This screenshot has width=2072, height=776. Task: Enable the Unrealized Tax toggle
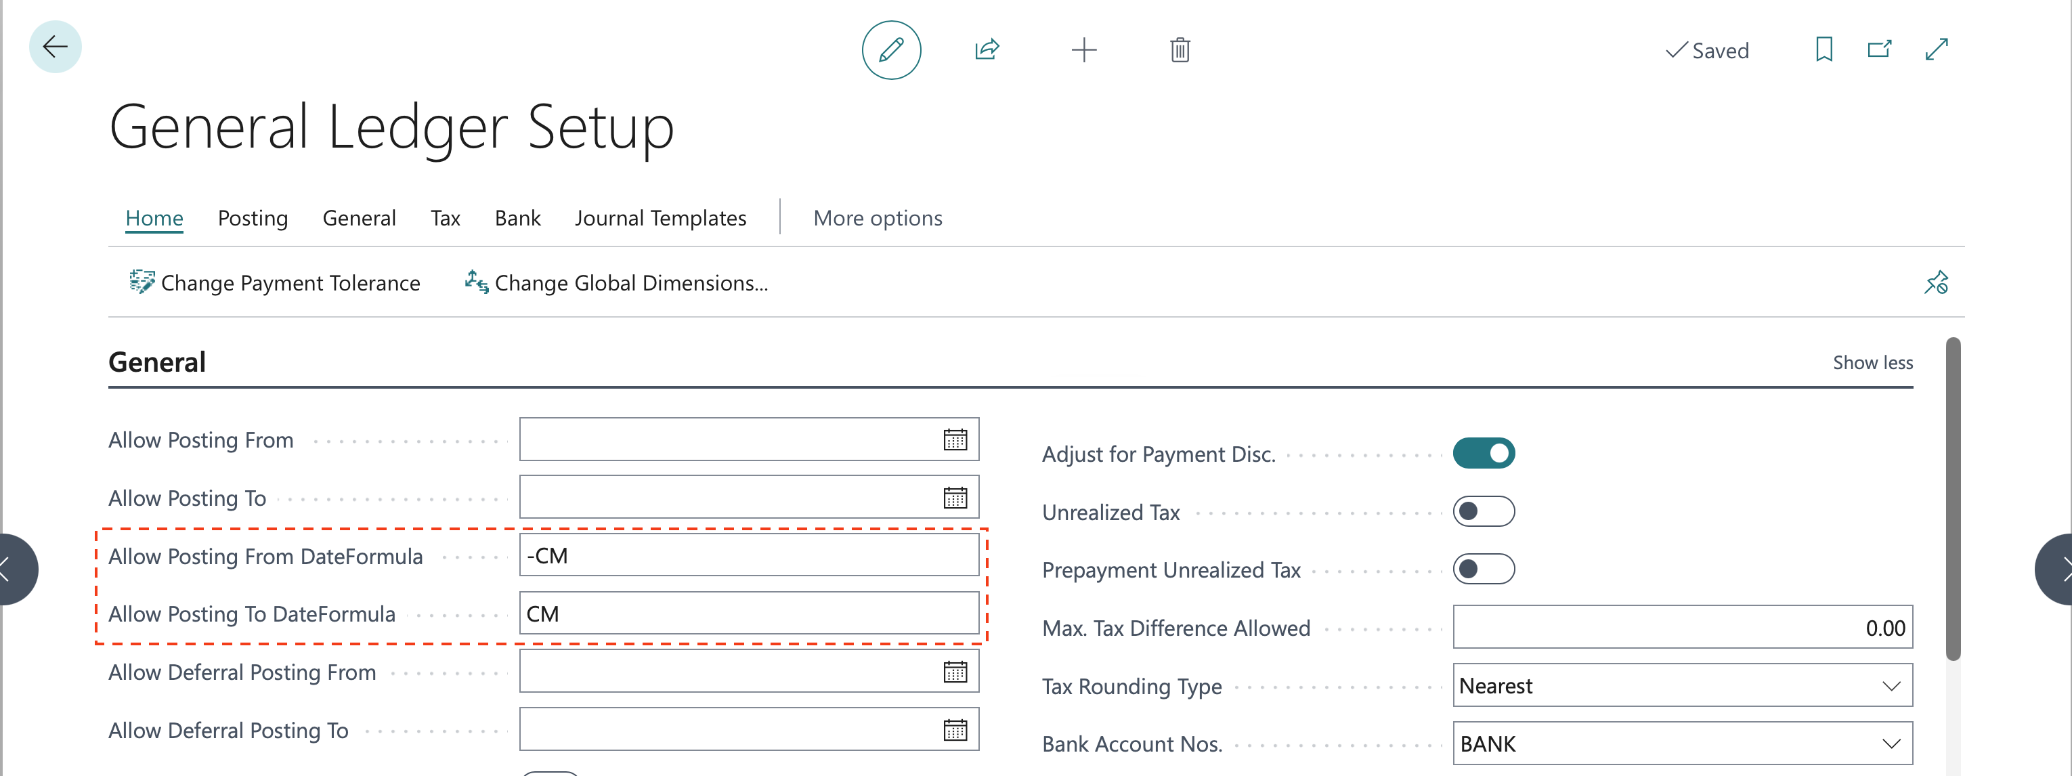(x=1483, y=511)
